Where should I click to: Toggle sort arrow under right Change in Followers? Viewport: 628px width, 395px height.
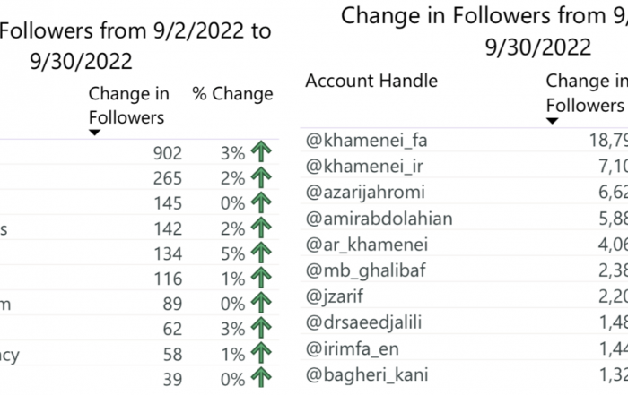pos(553,121)
